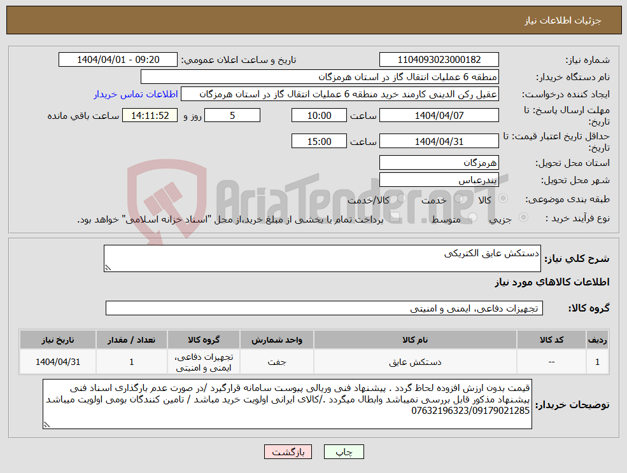627x473 pixels.
Task: Select the متوسط purchase type radio
Action: pyautogui.click(x=472, y=217)
